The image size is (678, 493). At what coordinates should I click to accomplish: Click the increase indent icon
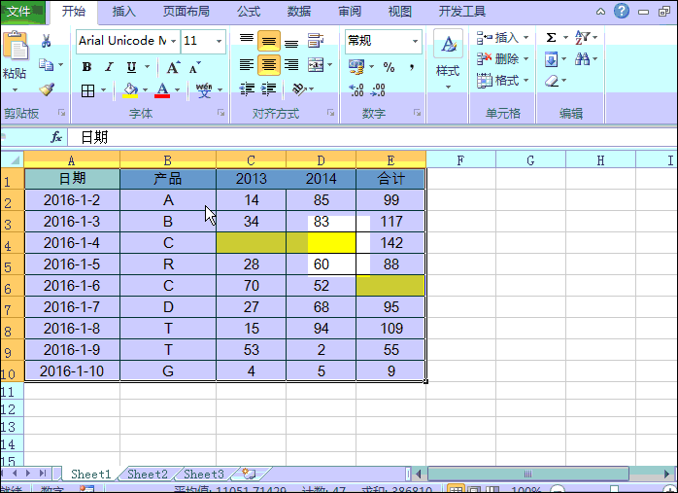coord(268,89)
